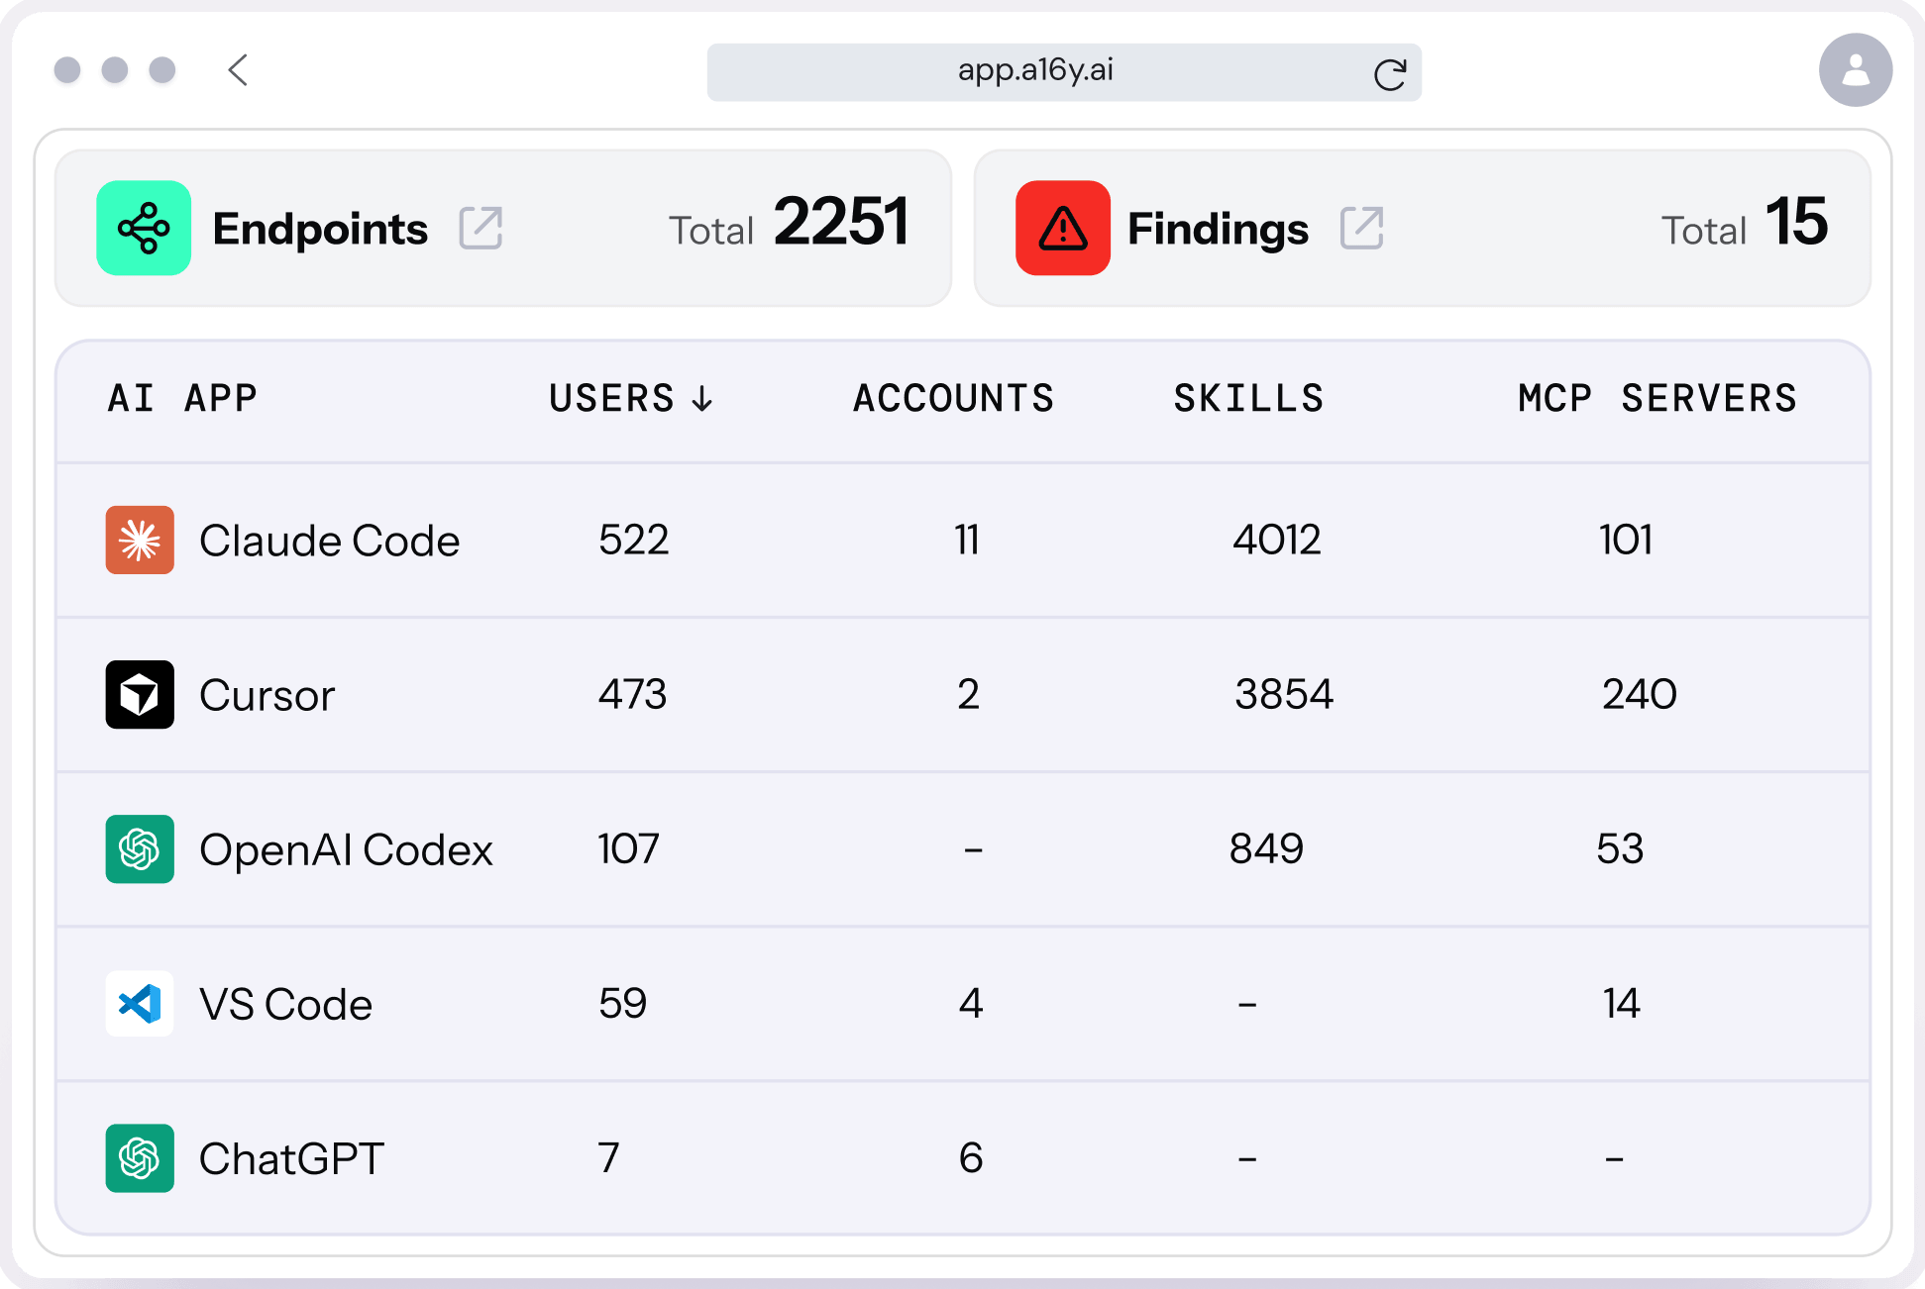Sort by the ACCOUNTS column header
This screenshot has width=1925, height=1289.
953,398
